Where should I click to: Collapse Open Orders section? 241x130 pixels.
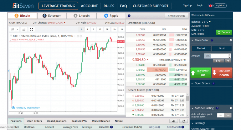(x=192, y=84)
